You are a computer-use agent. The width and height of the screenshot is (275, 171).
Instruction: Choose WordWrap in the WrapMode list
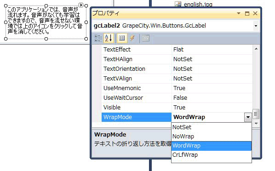click(212, 146)
